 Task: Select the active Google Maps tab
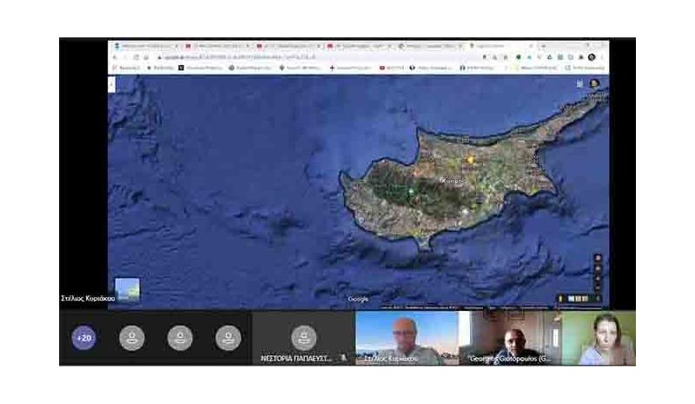501,46
